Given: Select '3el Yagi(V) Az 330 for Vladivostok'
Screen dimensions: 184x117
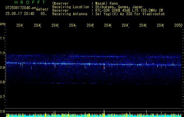Looking at the screenshot, I should coord(130,14).
